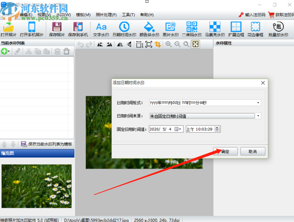Click 保存当前水印列表为模板 button
Viewport: 294px width, 222px height.
coord(46,144)
